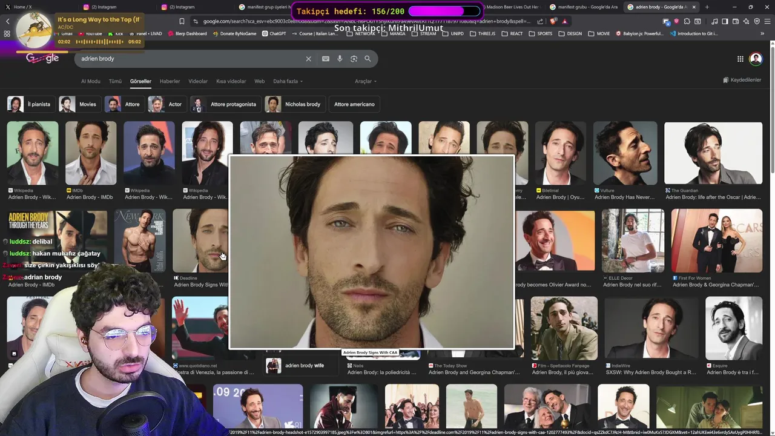Start voice search with the microphone icon

(340, 59)
